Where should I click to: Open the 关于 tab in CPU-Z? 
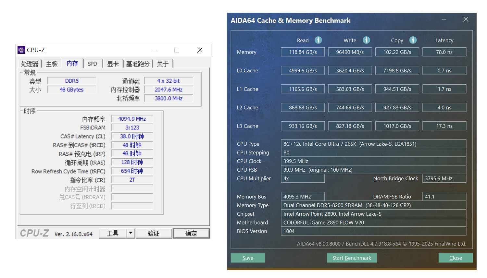click(163, 64)
